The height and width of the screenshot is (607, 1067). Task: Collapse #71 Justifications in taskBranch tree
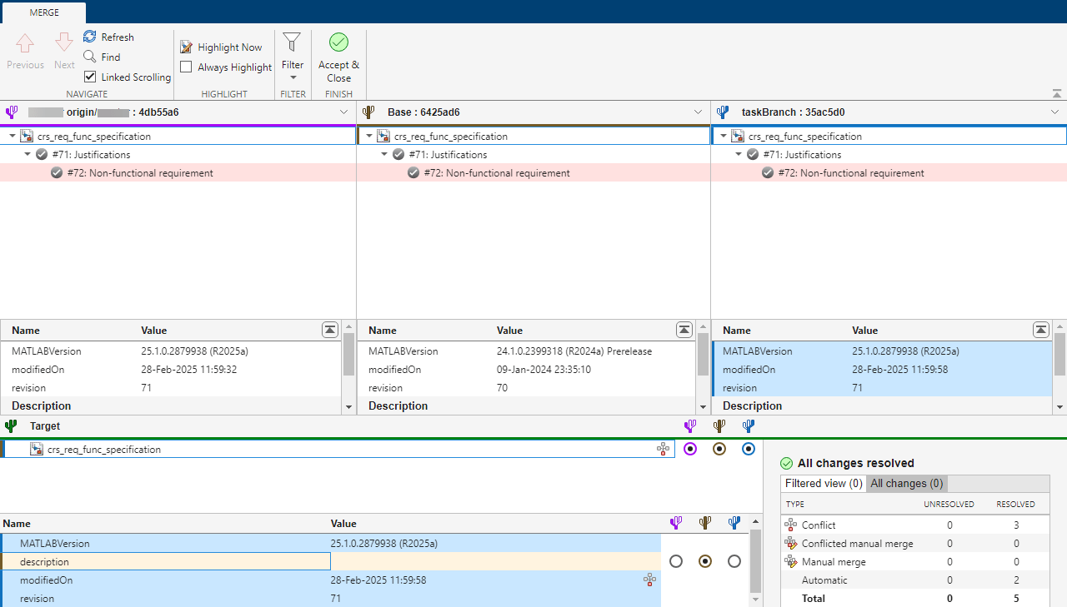[x=739, y=154]
